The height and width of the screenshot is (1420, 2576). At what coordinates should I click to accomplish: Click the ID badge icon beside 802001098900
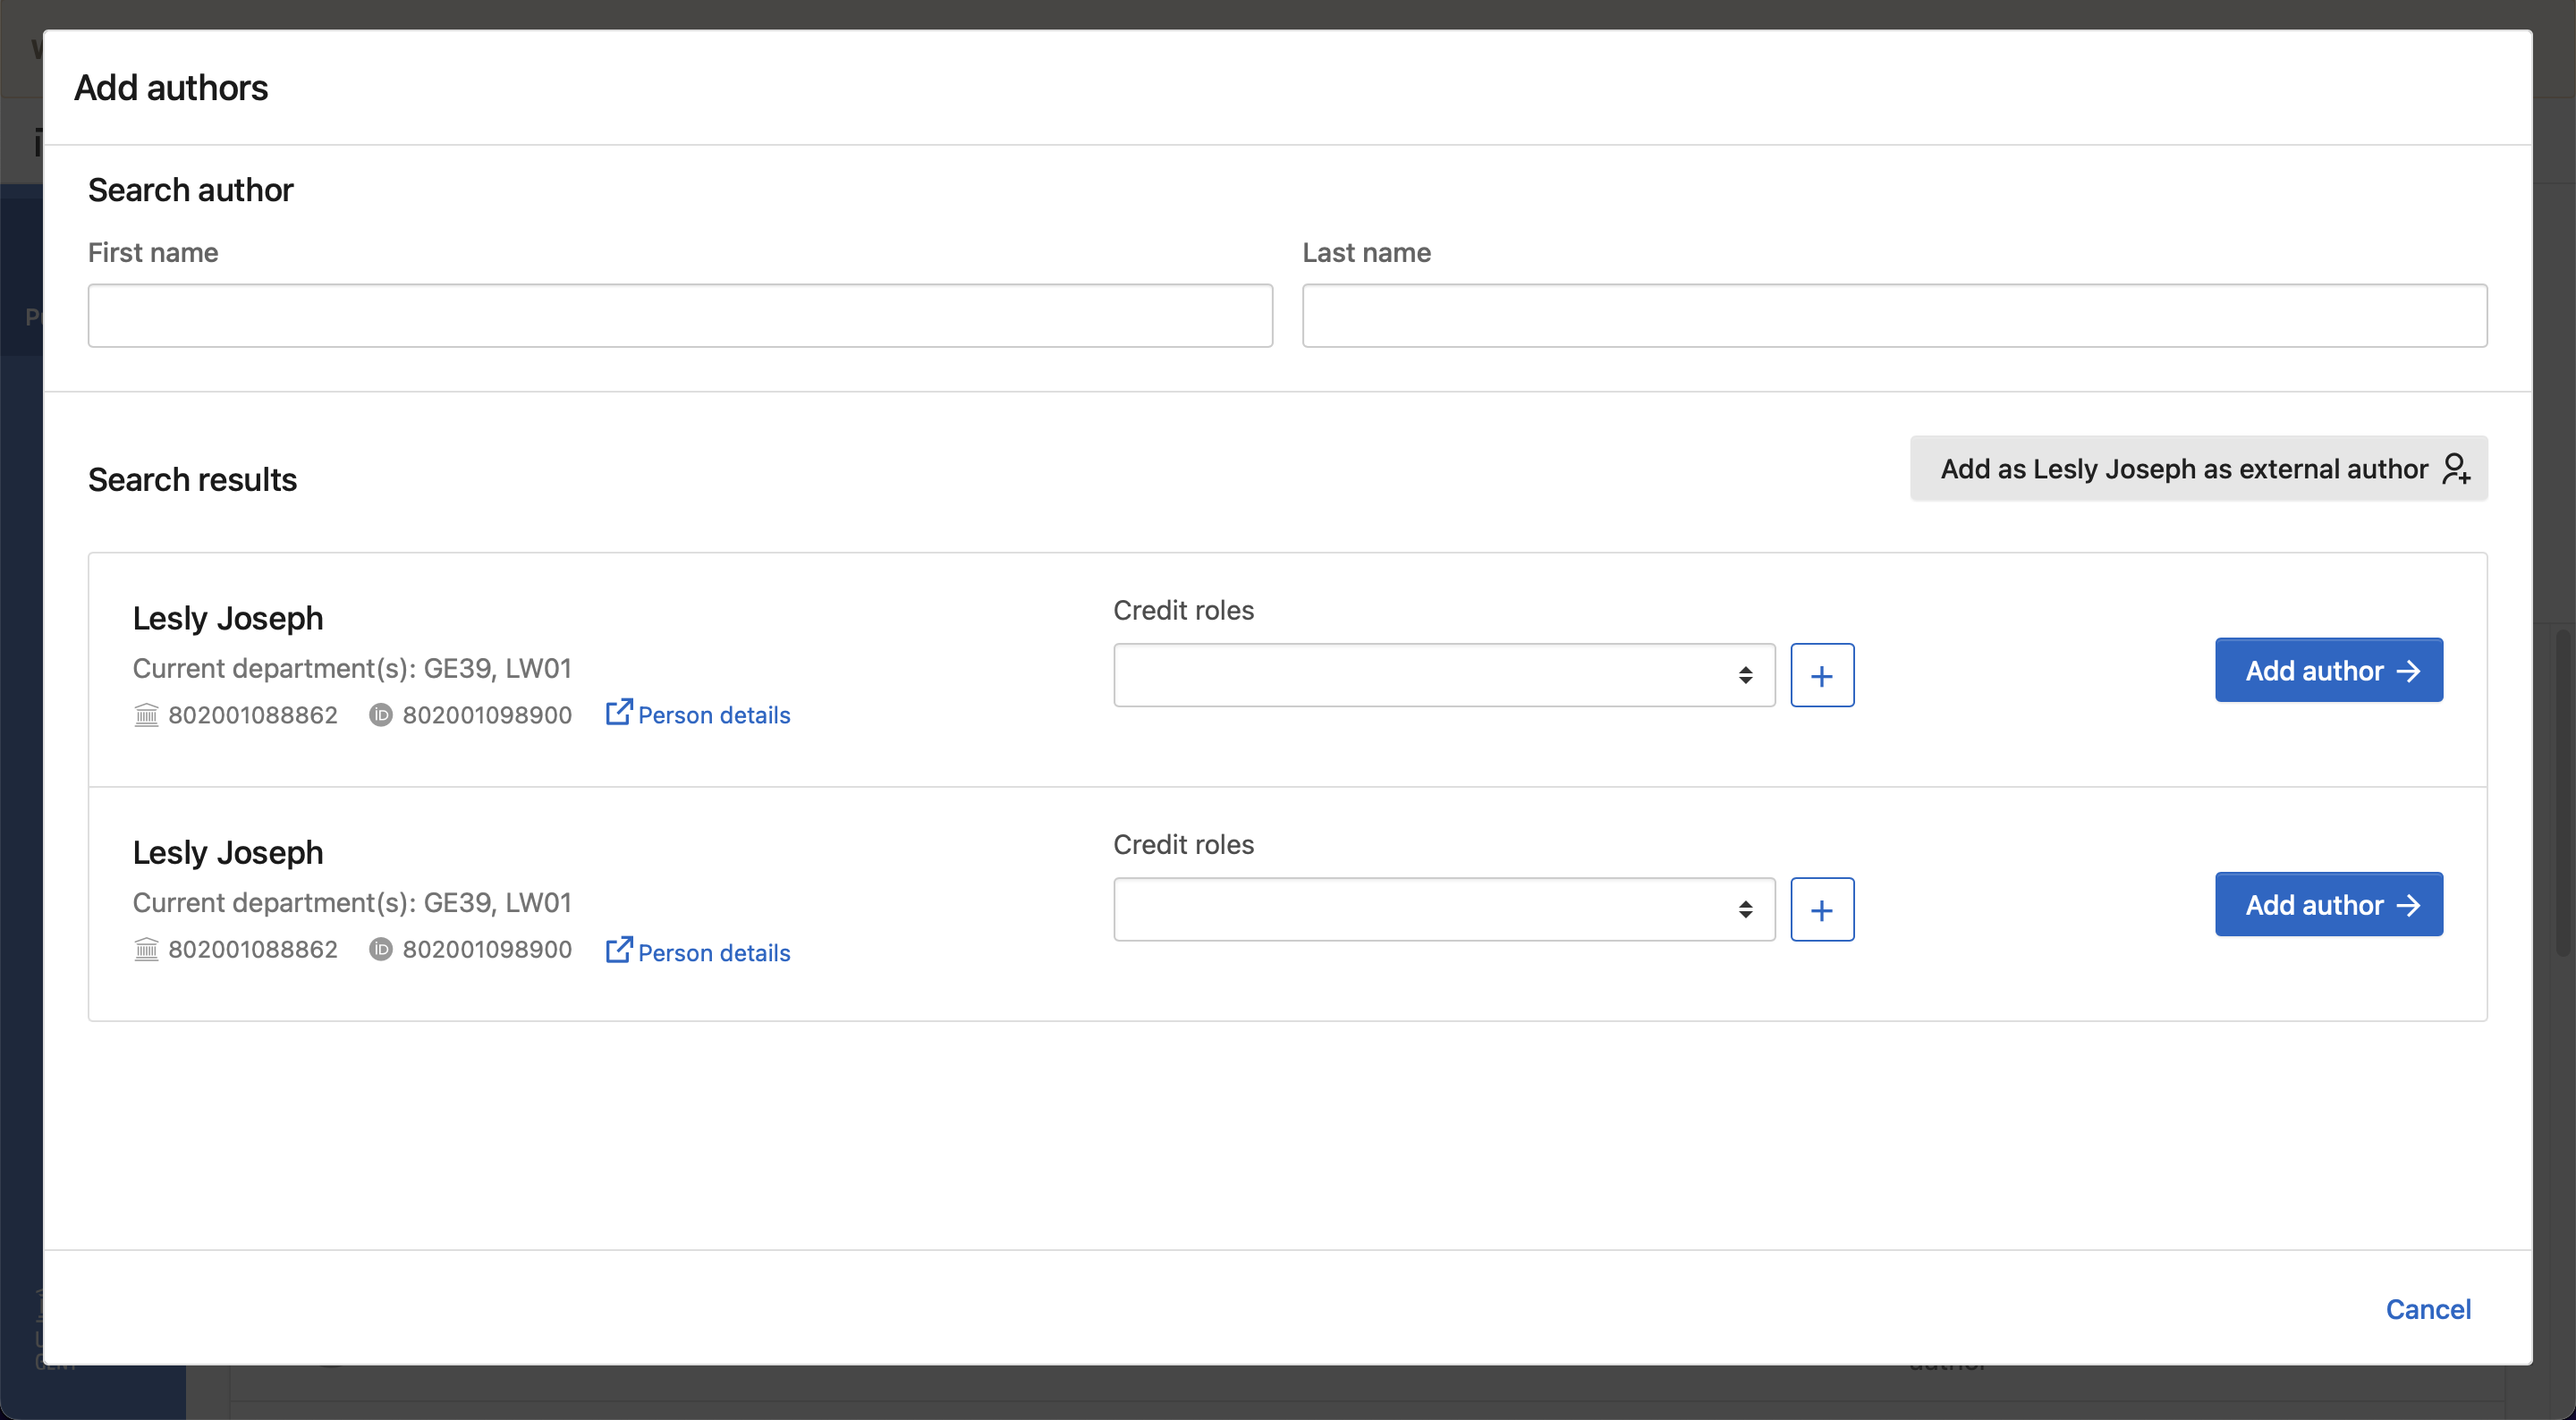[x=381, y=715]
